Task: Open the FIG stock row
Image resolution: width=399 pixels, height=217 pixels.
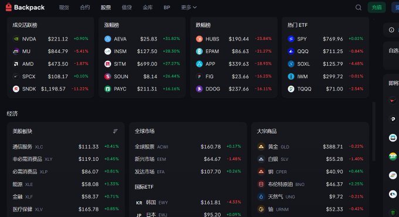Action: tap(234, 76)
